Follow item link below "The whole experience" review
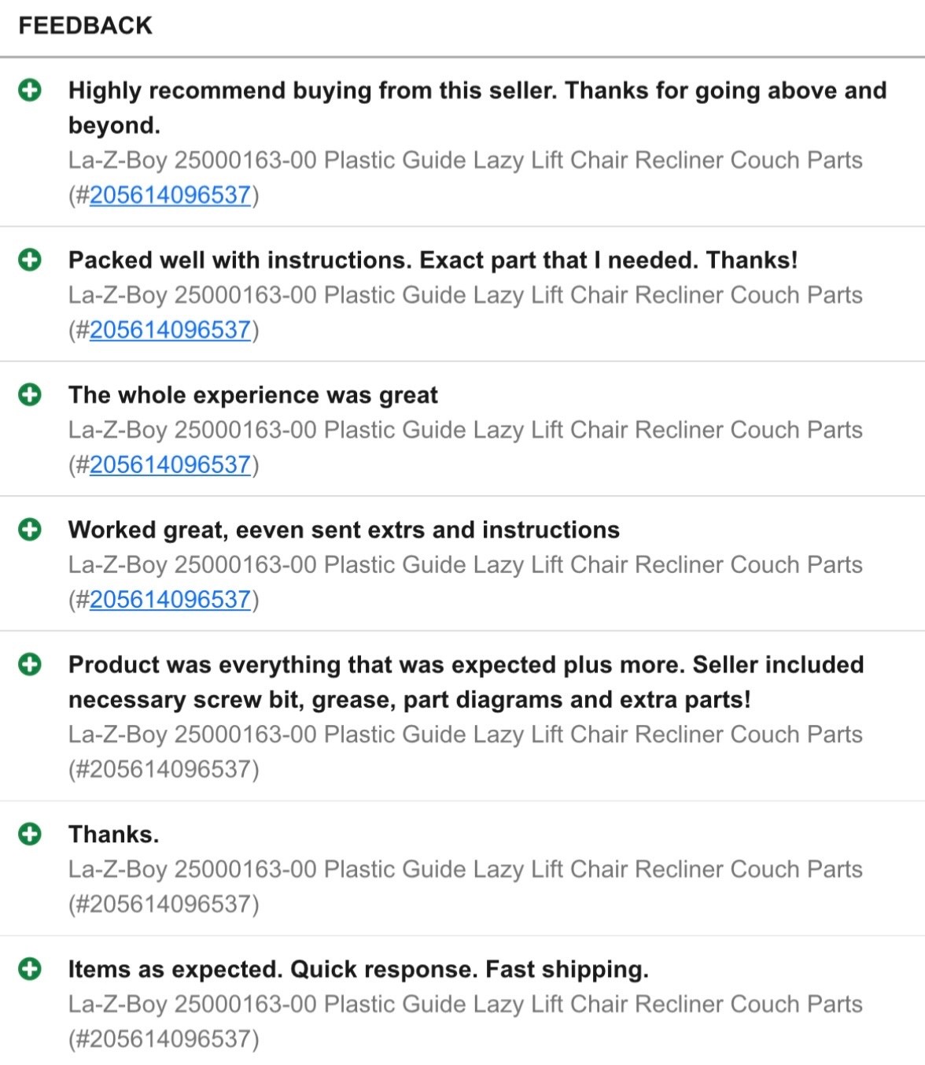This screenshot has height=1065, width=925. click(x=170, y=465)
